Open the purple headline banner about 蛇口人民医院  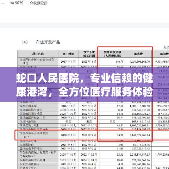tap(84, 84)
